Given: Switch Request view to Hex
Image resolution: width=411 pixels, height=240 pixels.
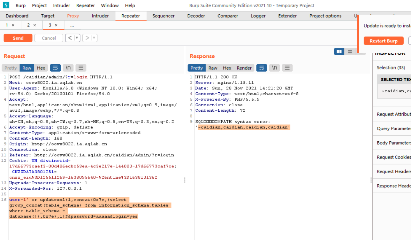Looking at the screenshot, I should [41, 68].
